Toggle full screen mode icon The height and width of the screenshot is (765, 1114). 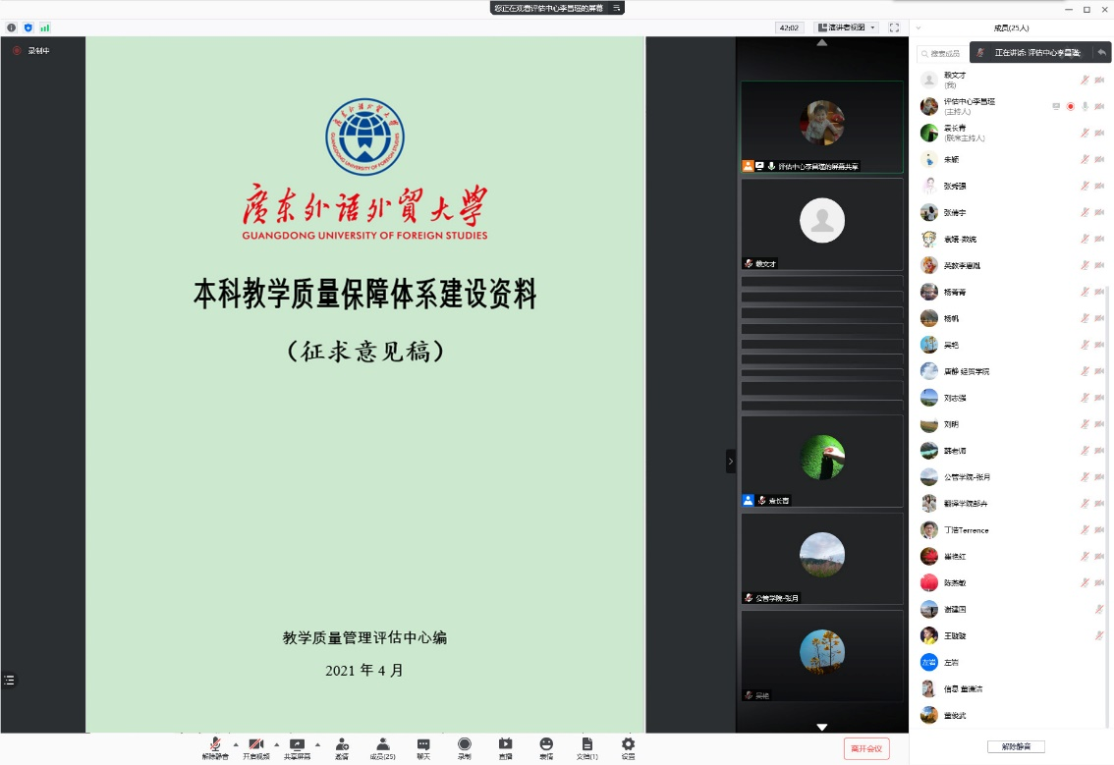[894, 27]
